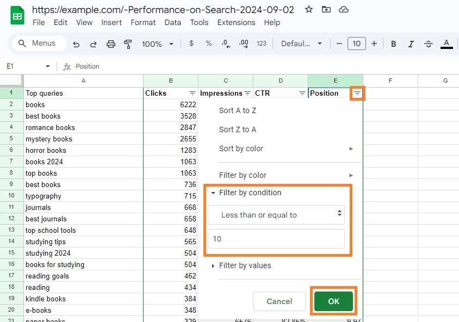The width and height of the screenshot is (459, 322).
Task: Open the Data menu
Action: [172, 22]
